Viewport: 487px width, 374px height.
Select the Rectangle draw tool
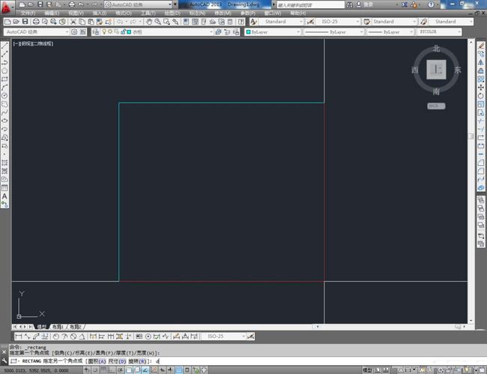(x=4, y=79)
